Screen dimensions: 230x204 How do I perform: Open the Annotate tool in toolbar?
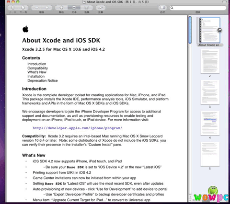[x=101, y=8]
